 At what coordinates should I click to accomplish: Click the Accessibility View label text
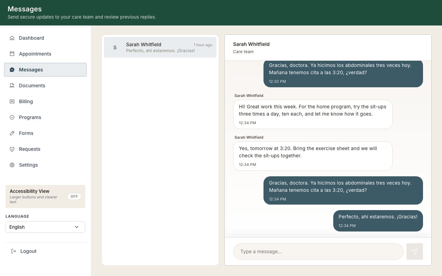point(30,191)
